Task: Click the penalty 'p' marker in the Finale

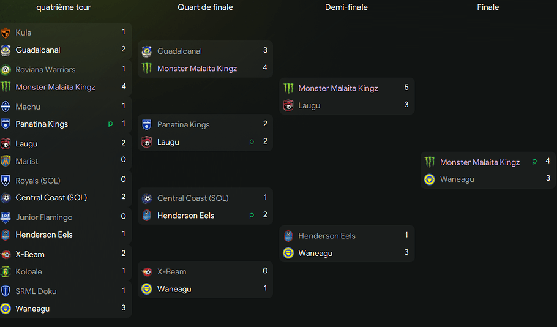Action: coord(534,162)
